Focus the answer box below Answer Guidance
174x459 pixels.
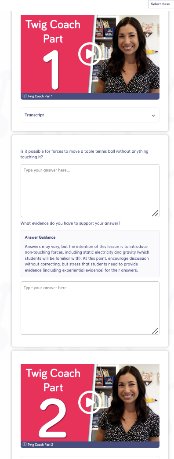tap(90, 308)
